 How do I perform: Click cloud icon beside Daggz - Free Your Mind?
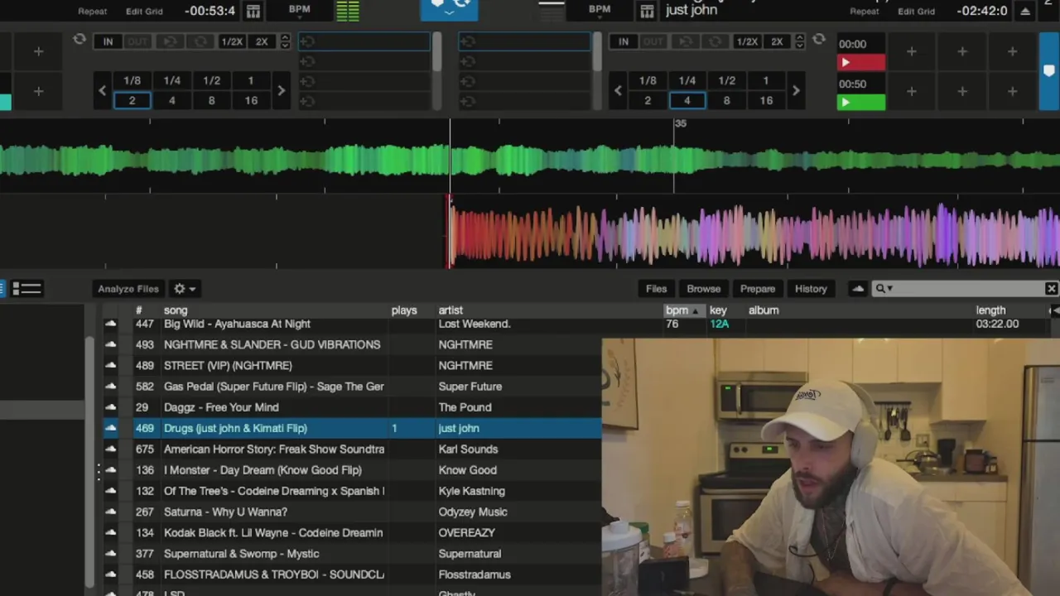[110, 407]
